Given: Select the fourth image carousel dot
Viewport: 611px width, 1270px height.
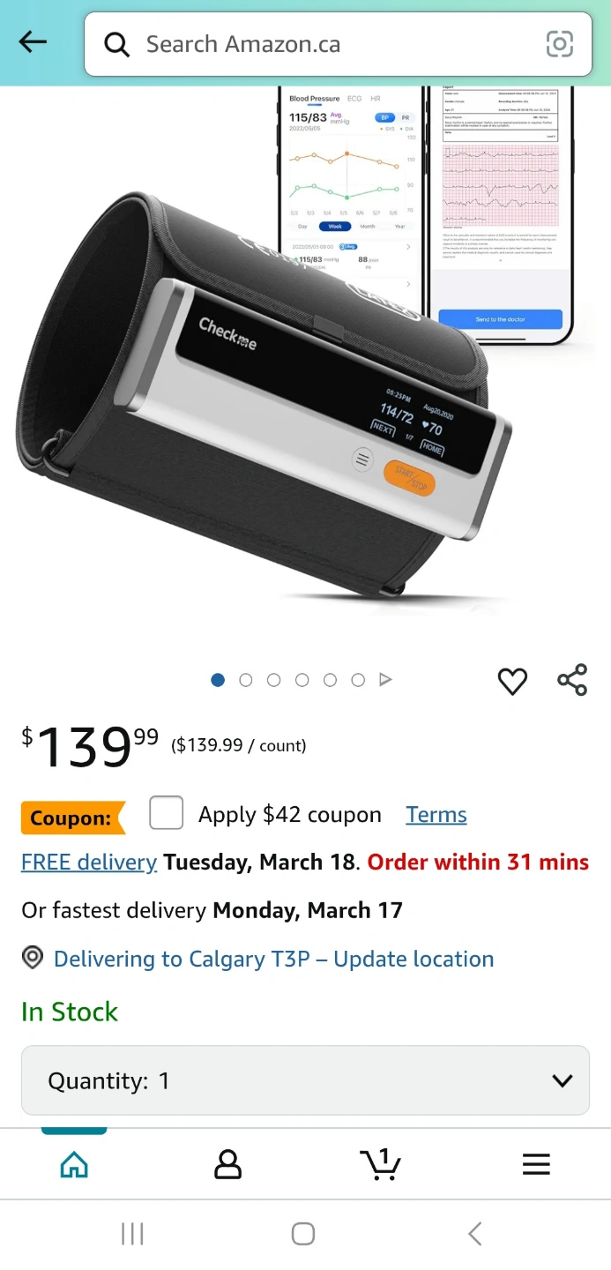Looking at the screenshot, I should pyautogui.click(x=302, y=680).
